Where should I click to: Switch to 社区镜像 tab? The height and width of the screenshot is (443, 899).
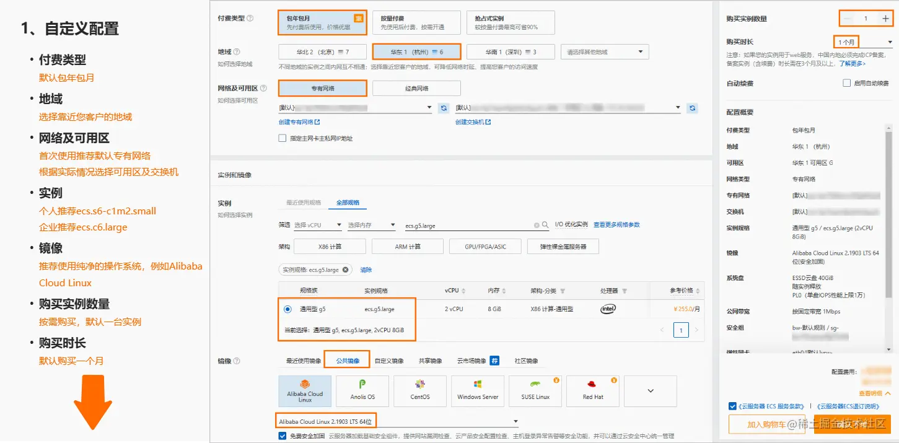tap(526, 361)
